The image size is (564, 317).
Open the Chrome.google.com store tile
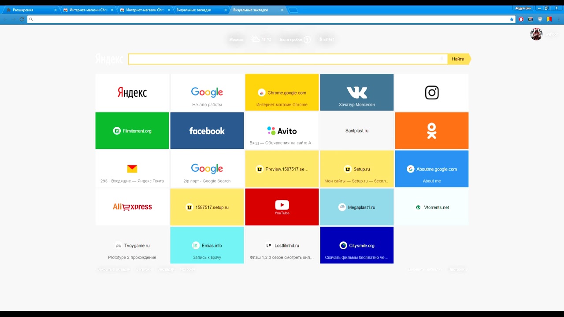coord(282,92)
